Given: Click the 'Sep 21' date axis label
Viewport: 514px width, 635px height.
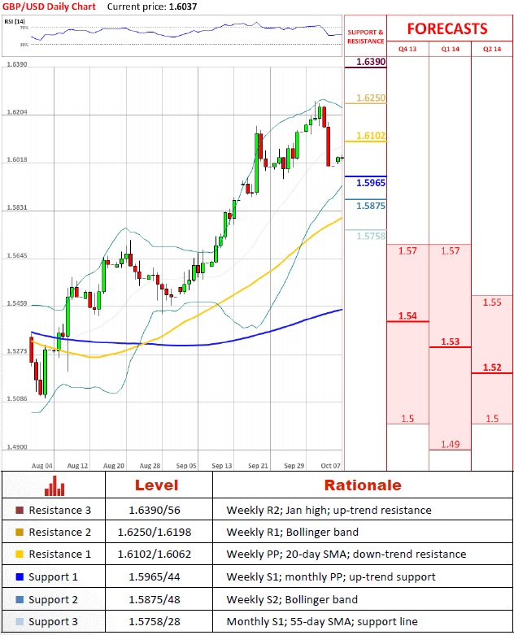Looking at the screenshot, I should click(258, 466).
